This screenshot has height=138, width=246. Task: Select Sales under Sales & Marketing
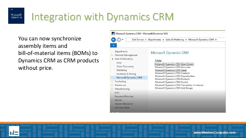[x=119, y=63]
